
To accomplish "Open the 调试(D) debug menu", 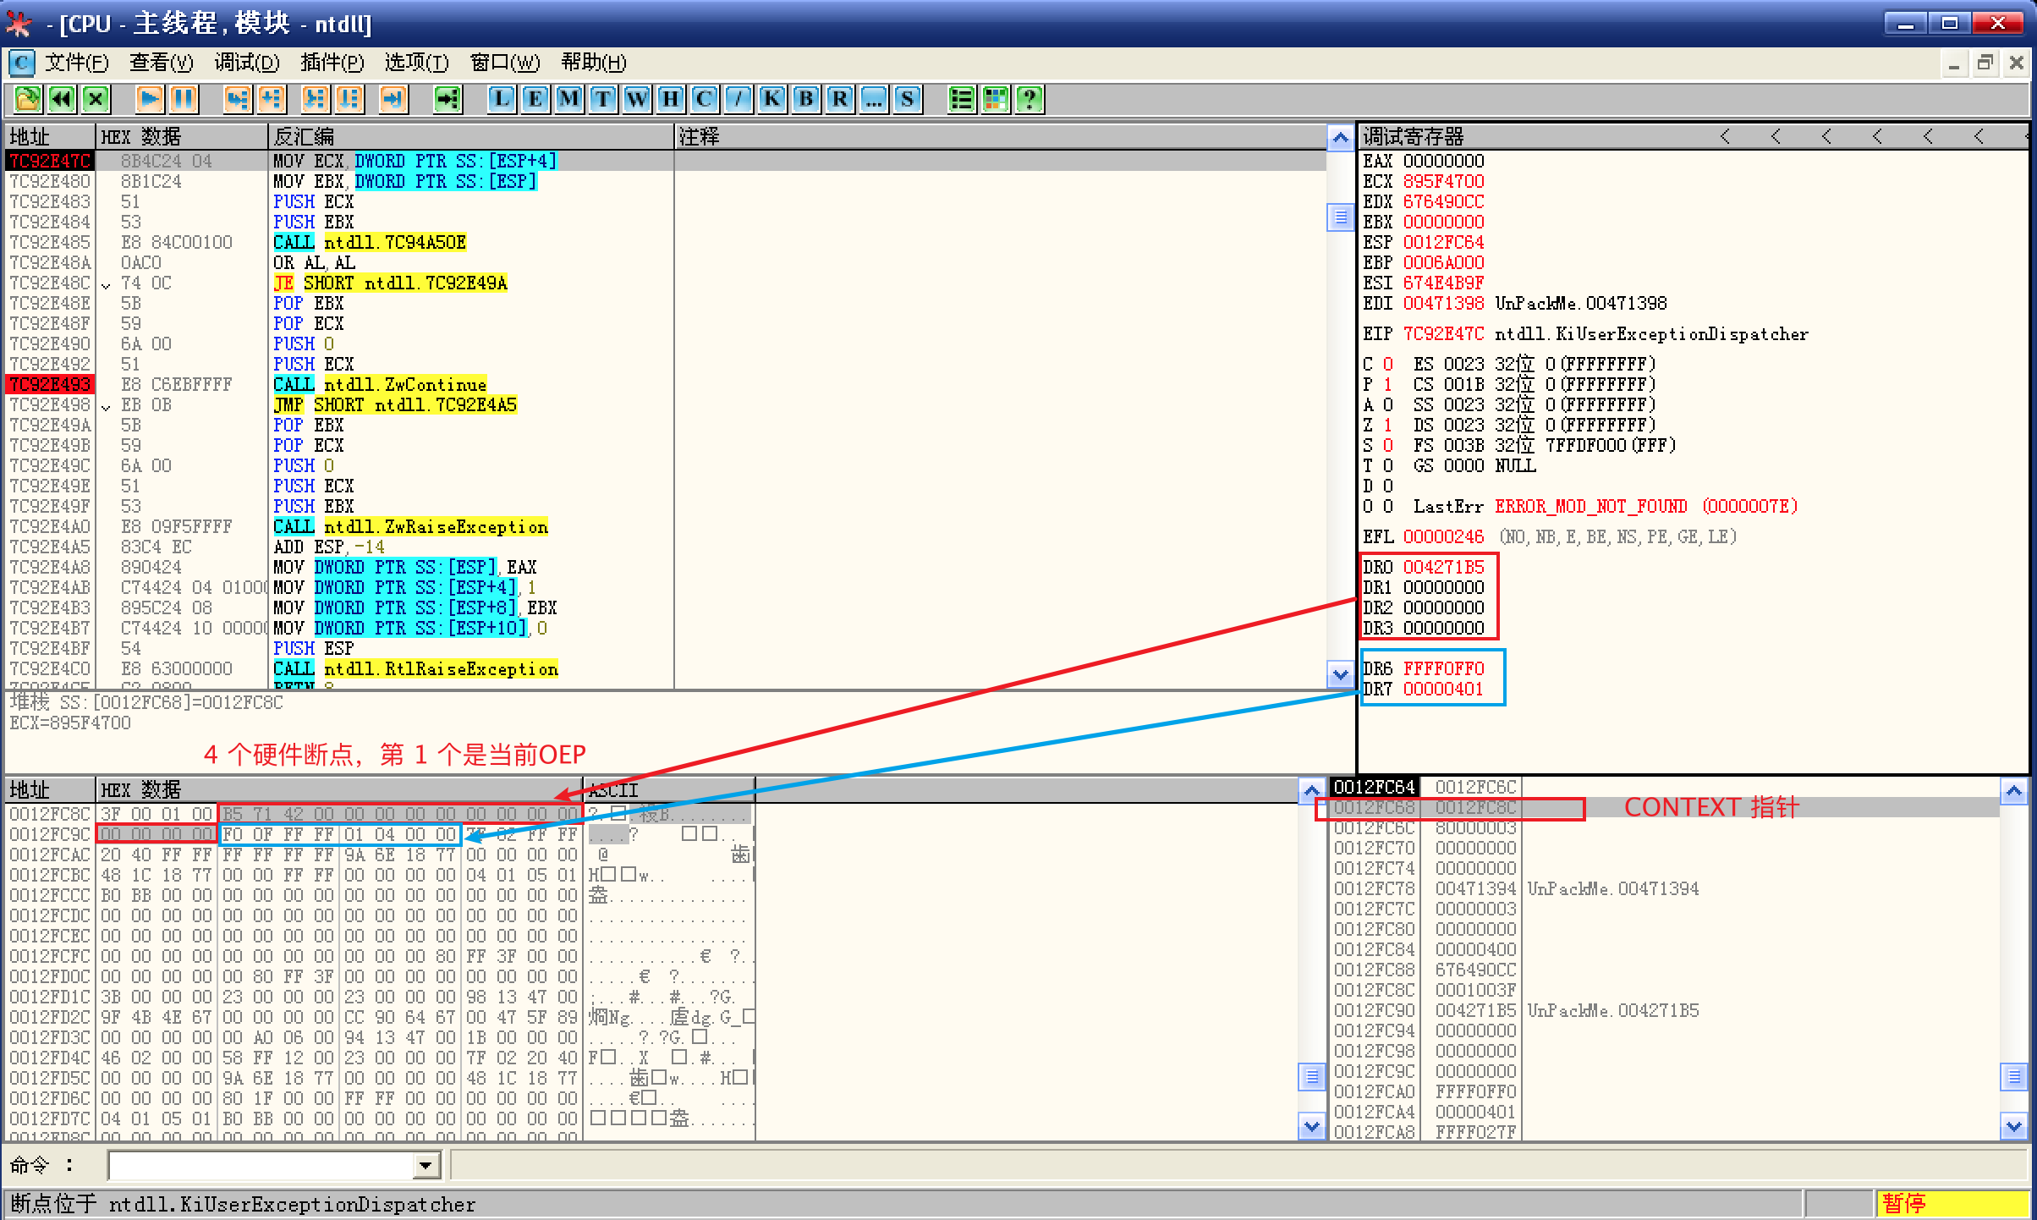I will click(246, 63).
